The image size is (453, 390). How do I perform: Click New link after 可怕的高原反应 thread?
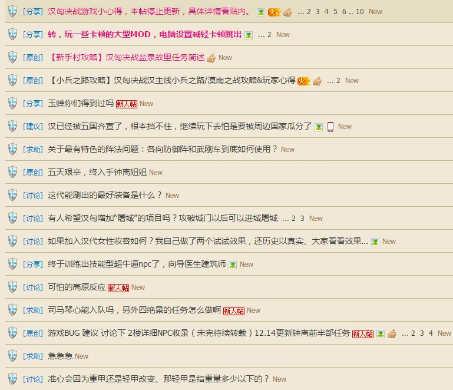[138, 287]
